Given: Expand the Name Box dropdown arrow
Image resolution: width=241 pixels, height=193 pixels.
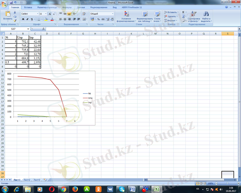Looking at the screenshot, I should click(x=28, y=29).
